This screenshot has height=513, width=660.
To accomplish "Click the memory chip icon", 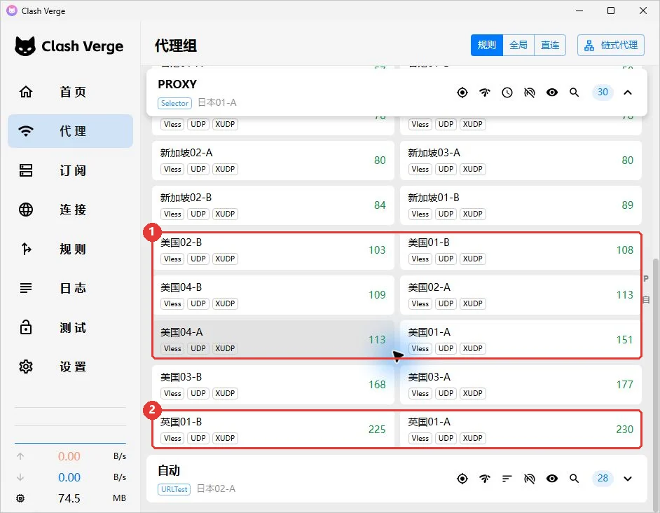I will pyautogui.click(x=20, y=498).
